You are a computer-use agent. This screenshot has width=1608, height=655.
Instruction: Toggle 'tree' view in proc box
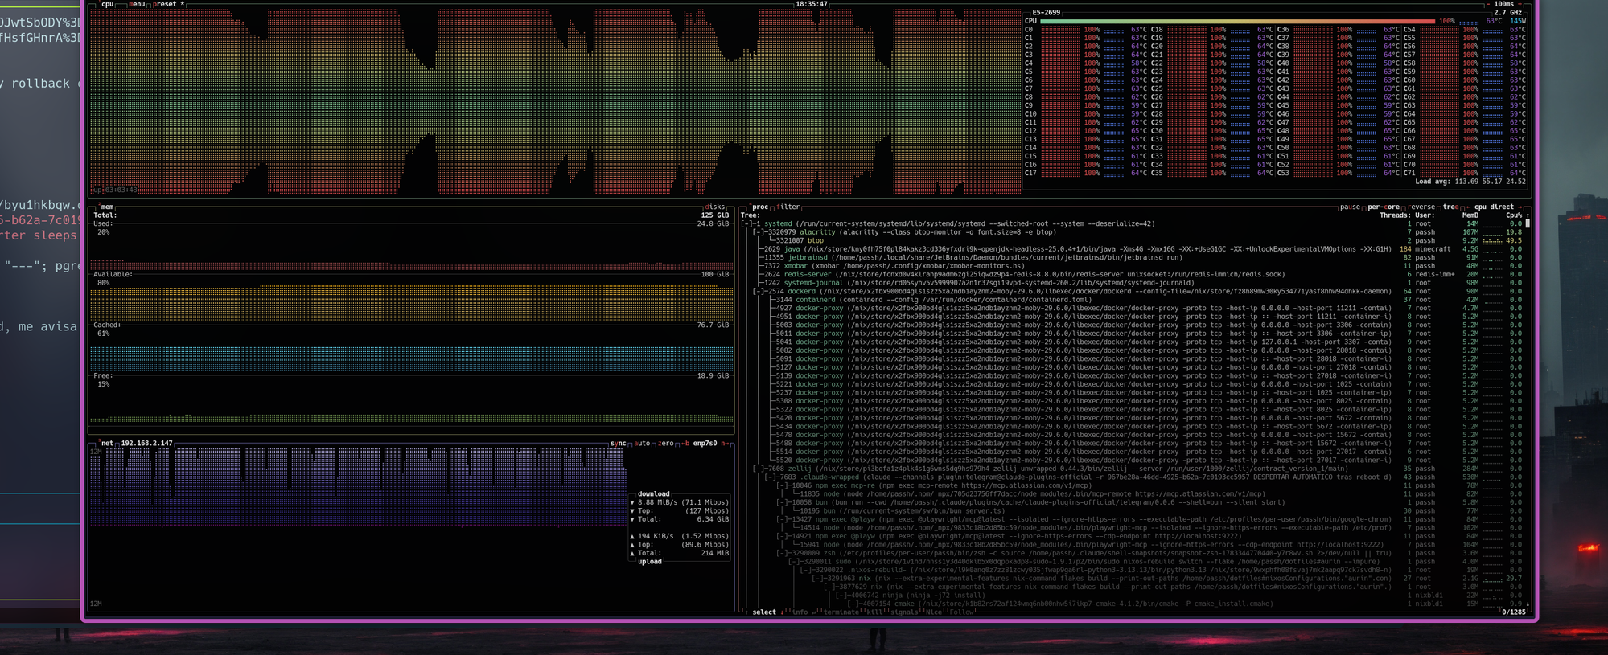[x=1450, y=207]
